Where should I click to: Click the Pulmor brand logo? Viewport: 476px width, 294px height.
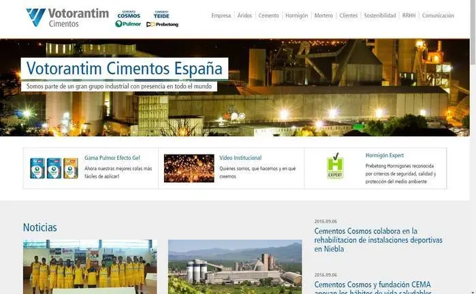coord(128,24)
